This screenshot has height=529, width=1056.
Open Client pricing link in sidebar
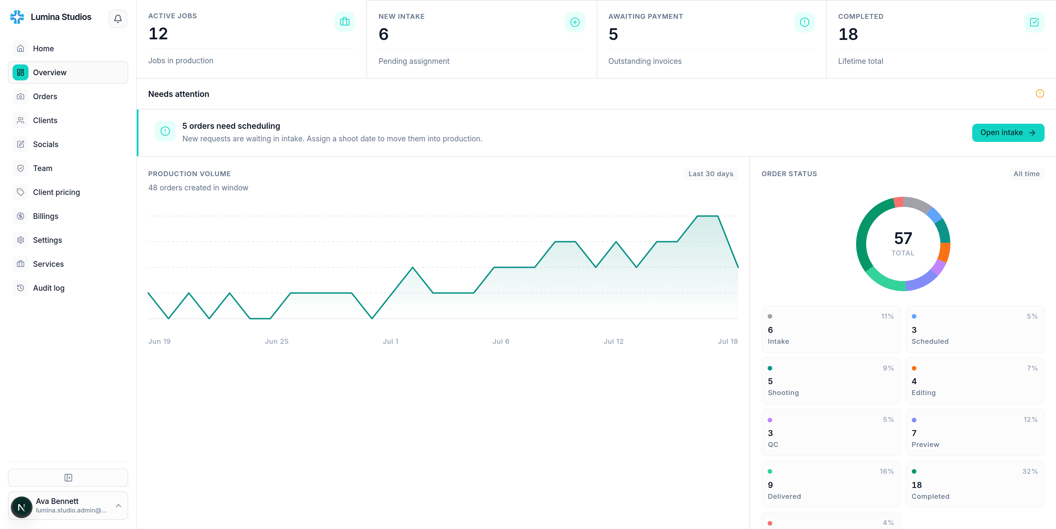(x=68, y=192)
